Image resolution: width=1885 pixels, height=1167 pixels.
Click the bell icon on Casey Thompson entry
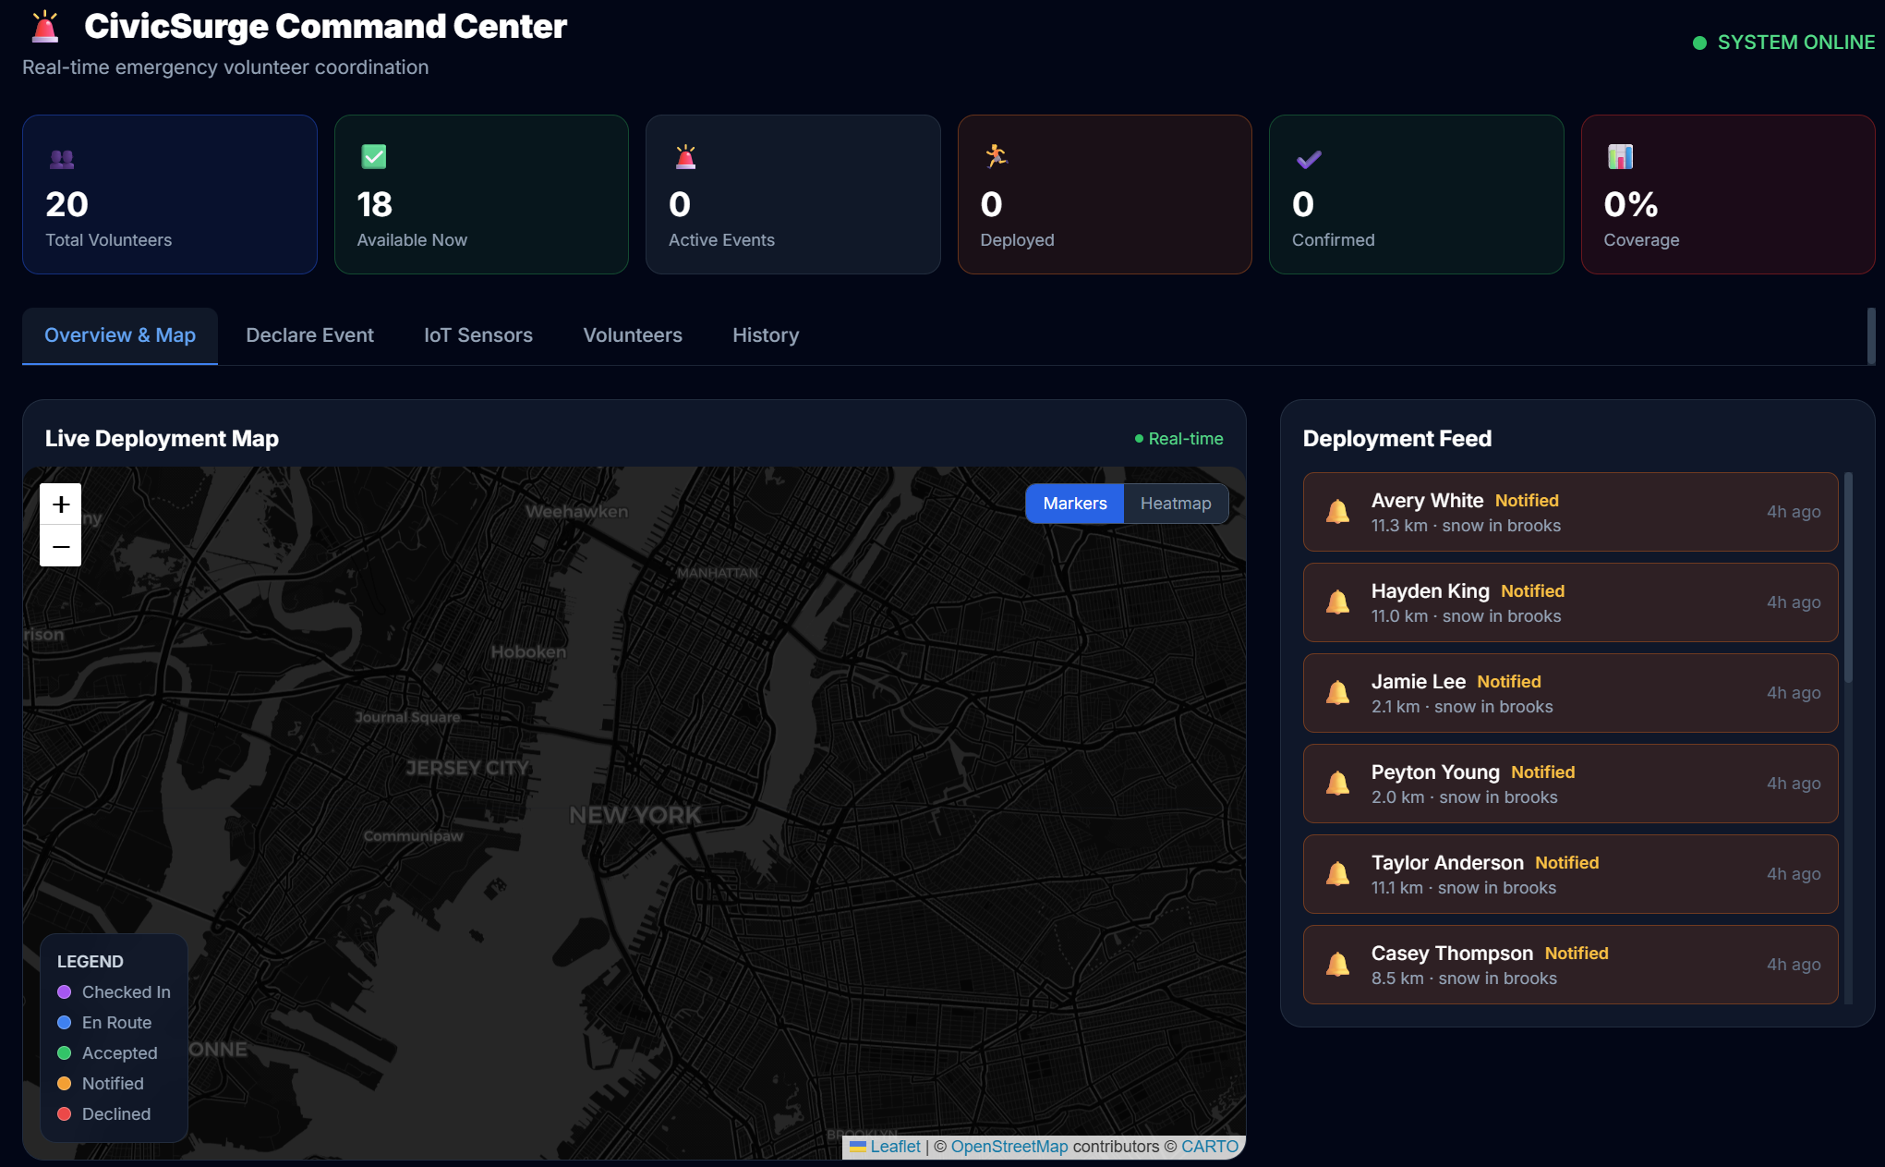pyautogui.click(x=1337, y=965)
